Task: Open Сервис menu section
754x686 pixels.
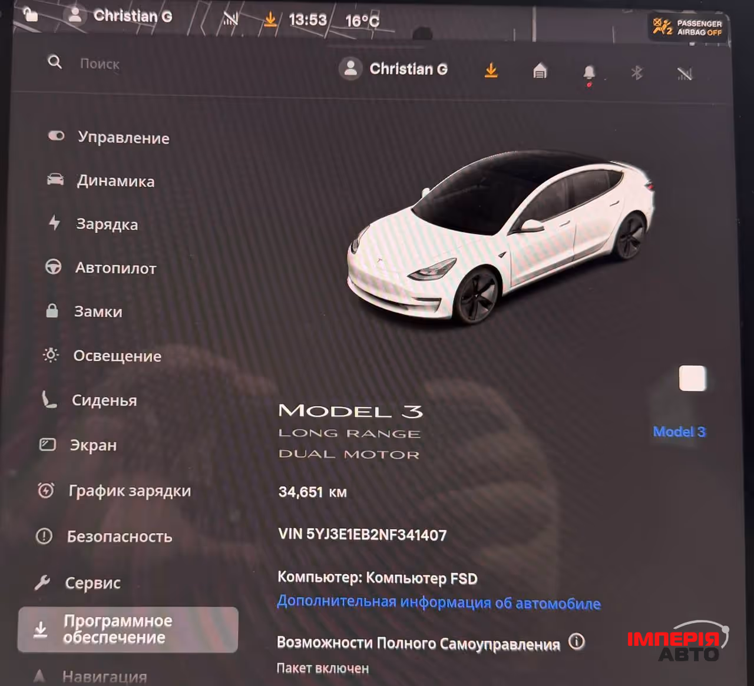Action: pyautogui.click(x=77, y=583)
